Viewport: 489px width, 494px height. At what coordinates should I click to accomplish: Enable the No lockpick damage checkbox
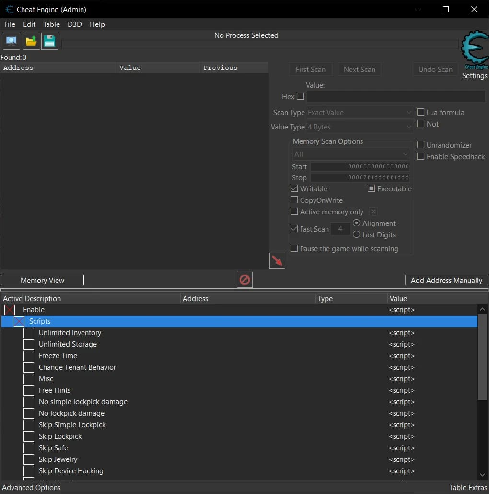pos(29,413)
